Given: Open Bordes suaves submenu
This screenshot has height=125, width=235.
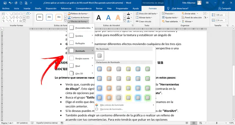Looking at the screenshot, I should (81, 58).
